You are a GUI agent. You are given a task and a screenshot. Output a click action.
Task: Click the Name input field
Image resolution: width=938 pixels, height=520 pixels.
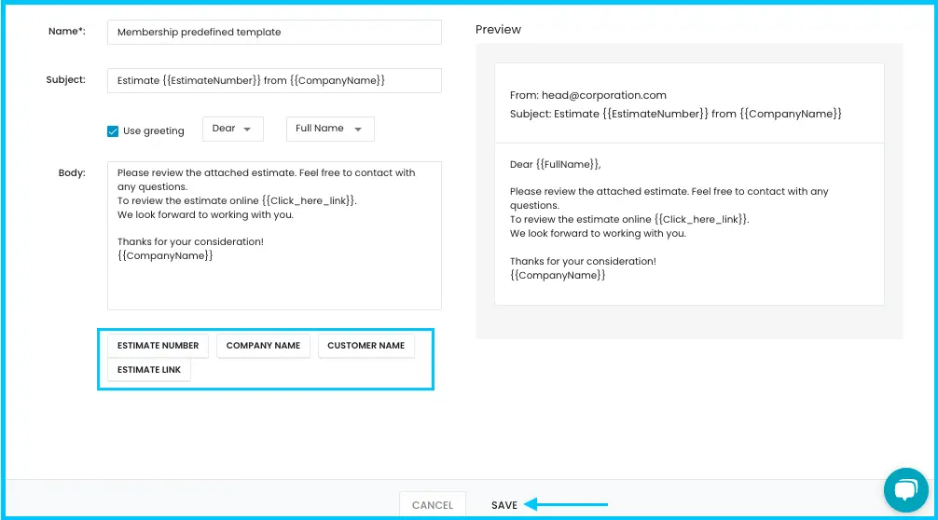click(274, 33)
